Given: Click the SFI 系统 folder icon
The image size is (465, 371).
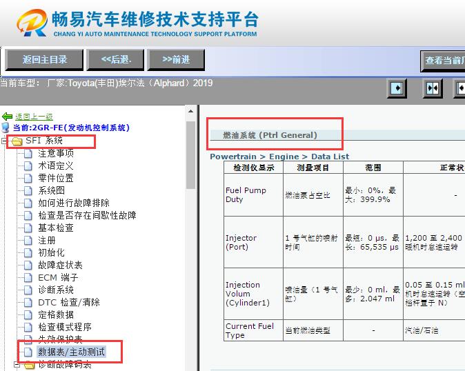Looking at the screenshot, I should (x=17, y=141).
